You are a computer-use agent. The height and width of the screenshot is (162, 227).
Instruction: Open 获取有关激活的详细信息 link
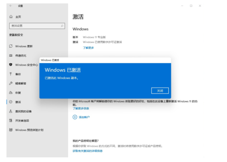(88, 151)
